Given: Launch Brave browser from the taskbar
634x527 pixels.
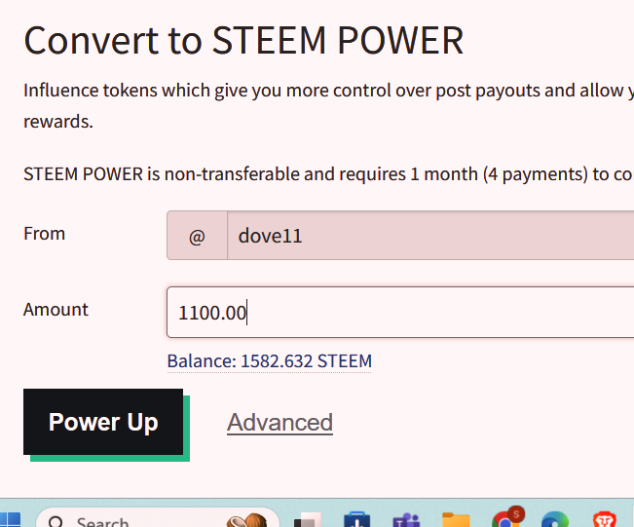Looking at the screenshot, I should [605, 521].
